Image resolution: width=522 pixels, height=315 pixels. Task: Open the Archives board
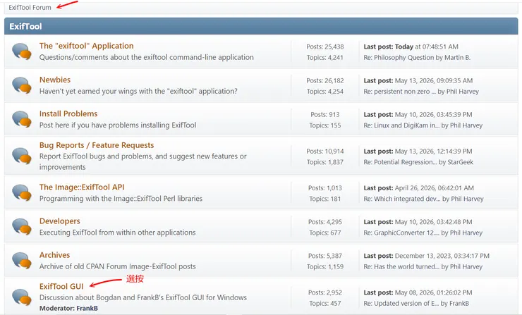coord(54,255)
